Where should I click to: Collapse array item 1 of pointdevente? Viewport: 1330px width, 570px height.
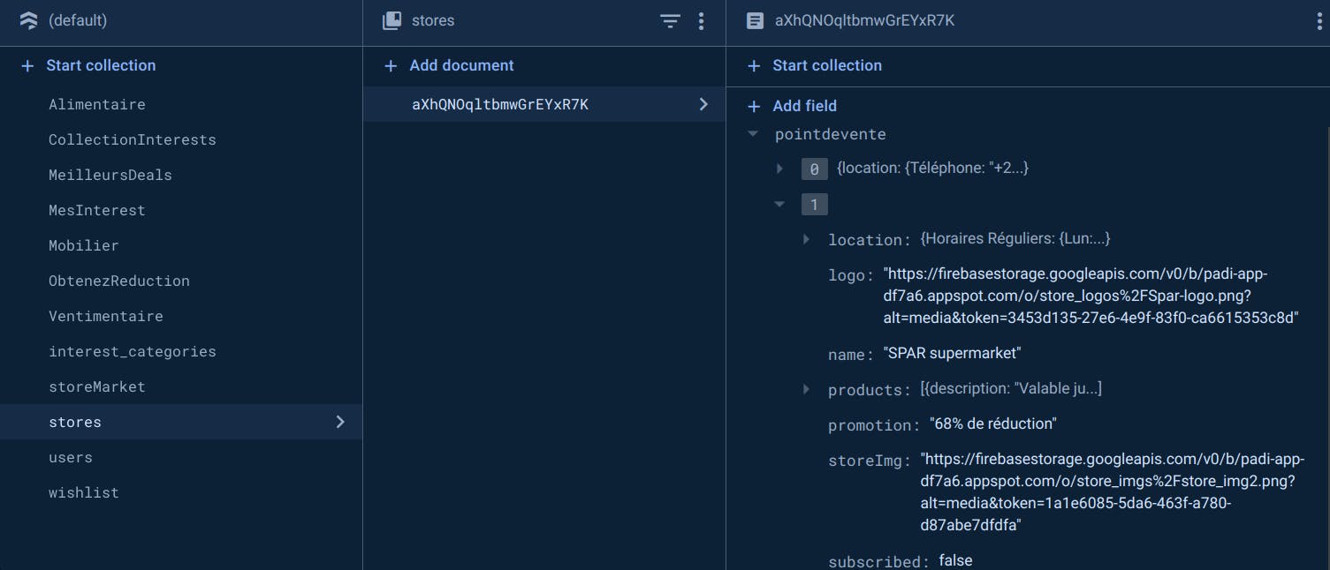coord(779,204)
